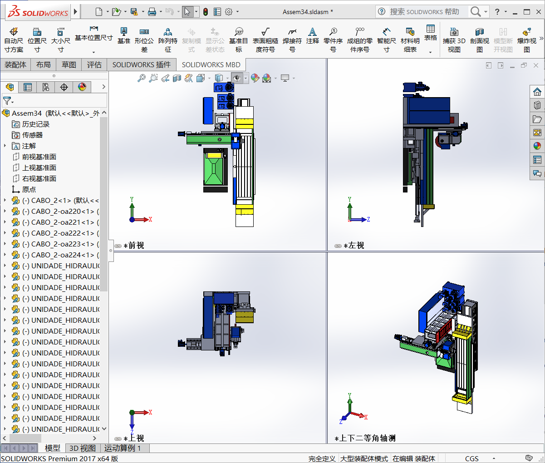Select the Exploded View (爆炸视图) tool
Viewport: 545px width, 463px height.
[x=527, y=39]
